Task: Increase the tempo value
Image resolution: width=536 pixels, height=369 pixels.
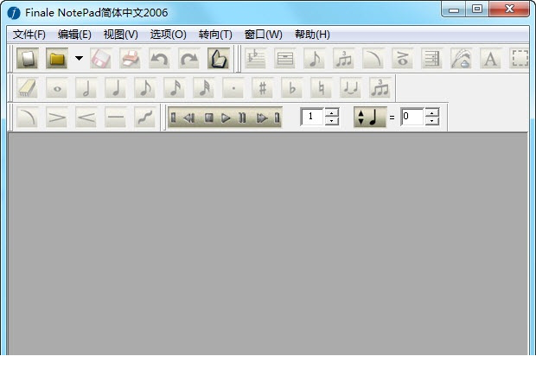Action: pos(432,112)
